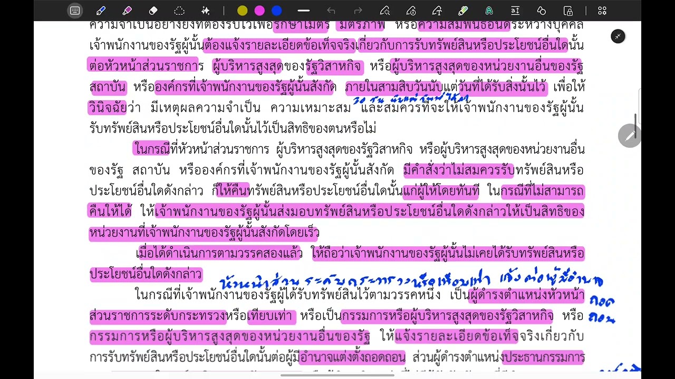The height and width of the screenshot is (379, 675).
Task: Click the phrase "ผู้ดำรงตำแหน่งหัวหน้า"
Action: click(x=526, y=295)
